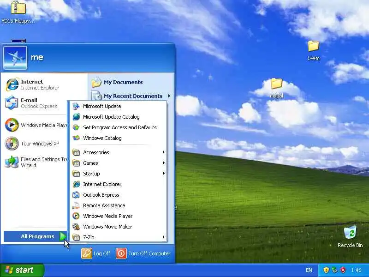The height and width of the screenshot is (277, 369).
Task: Expand My Recent Documents submenu arrow
Action: tap(169, 96)
